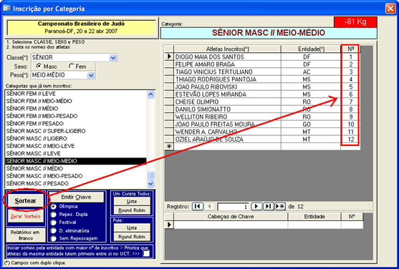The height and width of the screenshot is (269, 399).
Task: Open the Classe dropdown
Action: (x=113, y=58)
